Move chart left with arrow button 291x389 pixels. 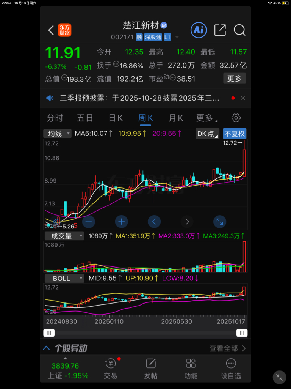pyautogui.click(x=154, y=222)
